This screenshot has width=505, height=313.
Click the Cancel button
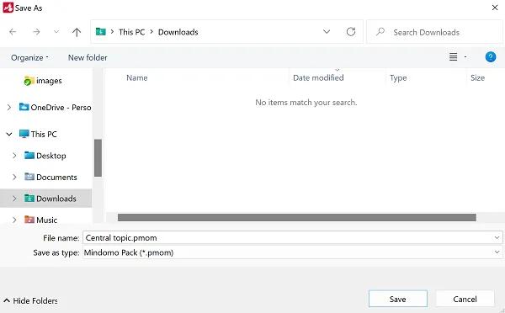click(x=465, y=300)
